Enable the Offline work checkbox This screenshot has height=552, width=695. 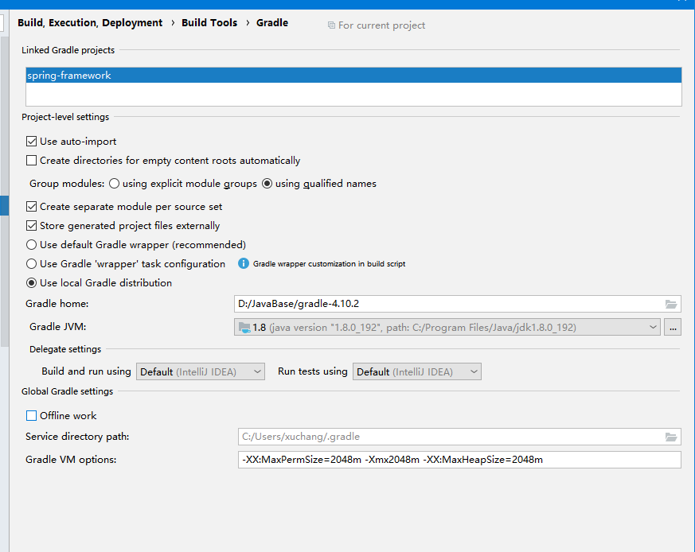[32, 415]
